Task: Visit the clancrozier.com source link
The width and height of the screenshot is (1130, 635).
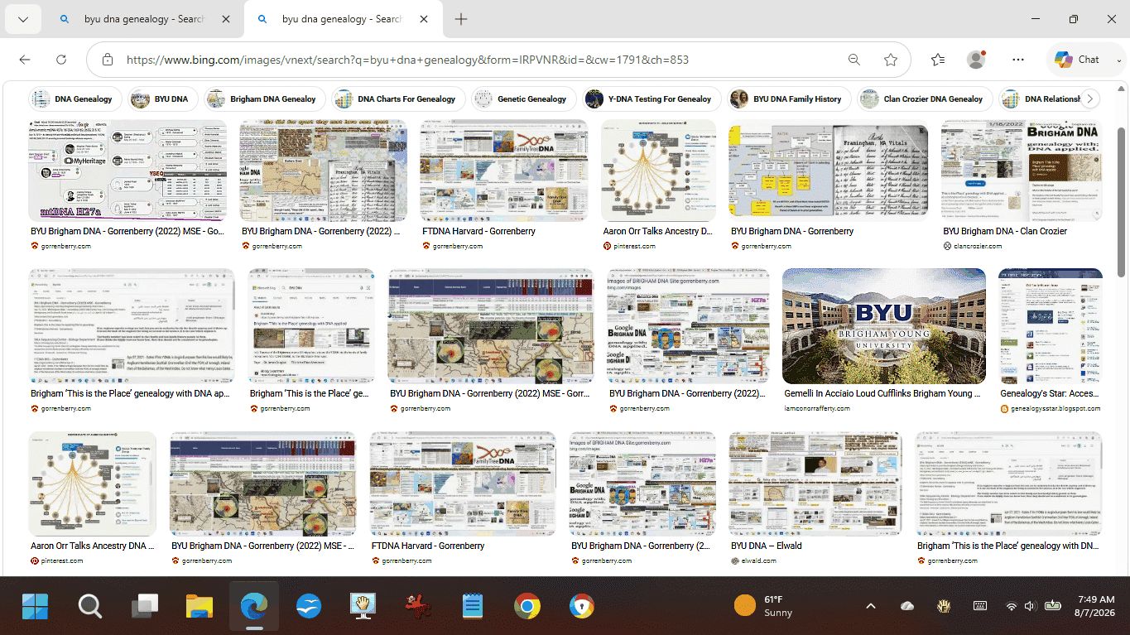Action: pos(978,246)
